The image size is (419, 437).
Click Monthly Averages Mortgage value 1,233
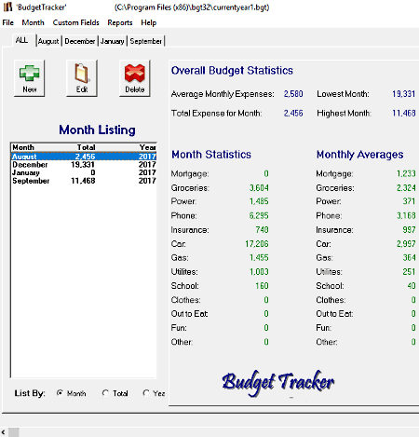tap(406, 173)
